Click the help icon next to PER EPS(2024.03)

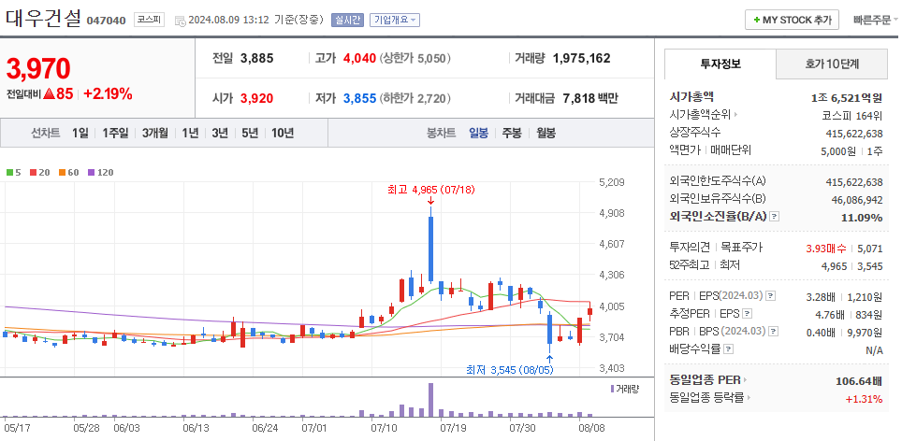771,296
